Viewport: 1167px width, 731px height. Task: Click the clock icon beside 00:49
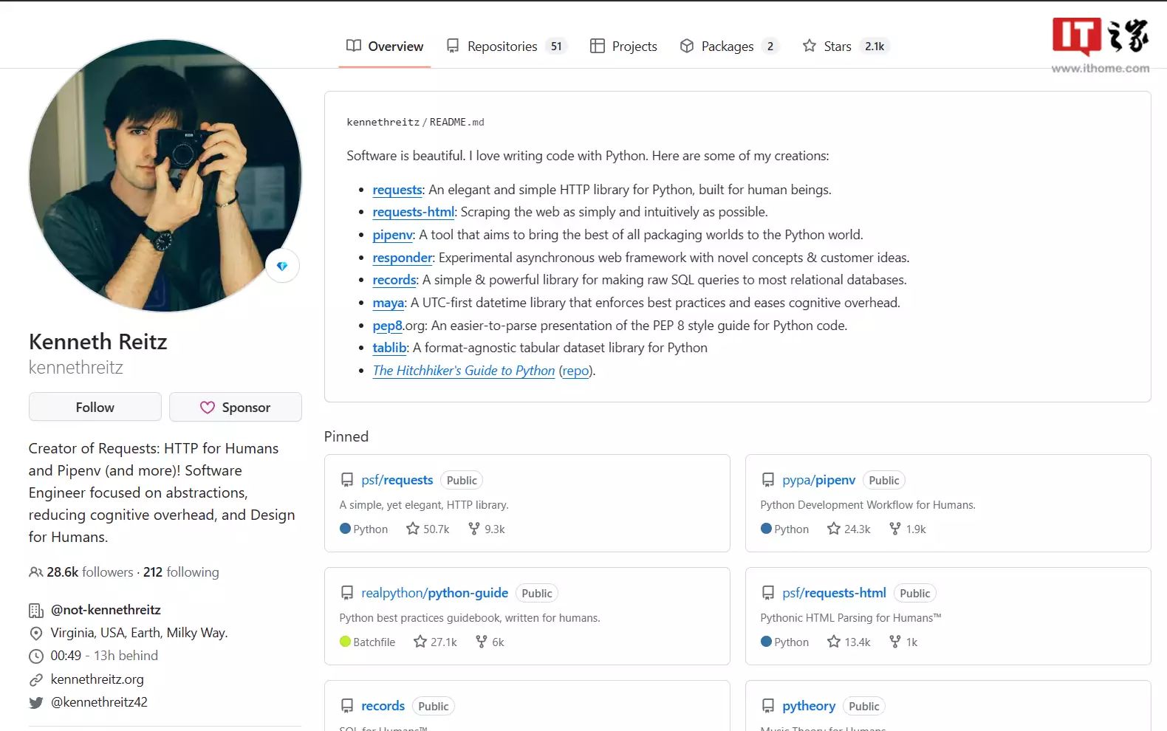point(35,656)
